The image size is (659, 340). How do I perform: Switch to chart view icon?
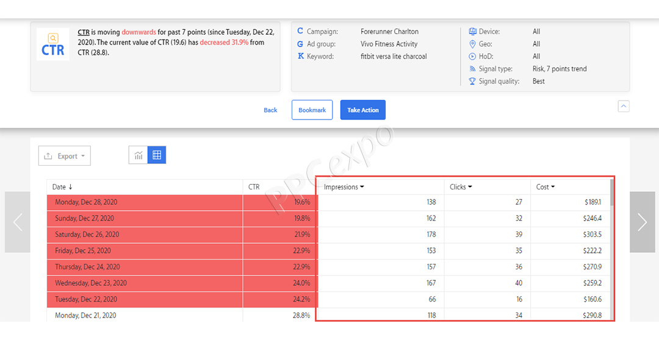coord(139,155)
